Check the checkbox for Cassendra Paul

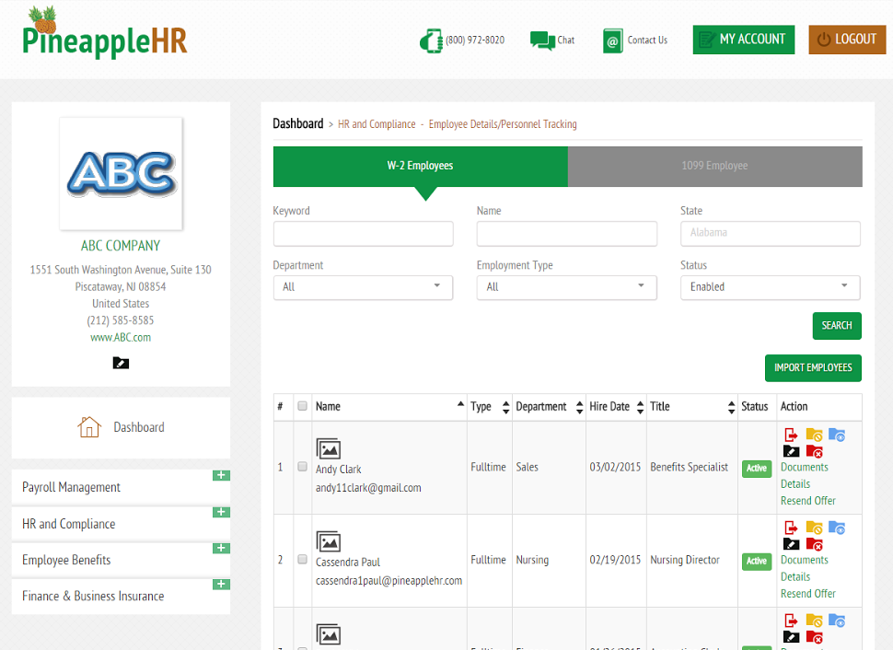tap(302, 560)
